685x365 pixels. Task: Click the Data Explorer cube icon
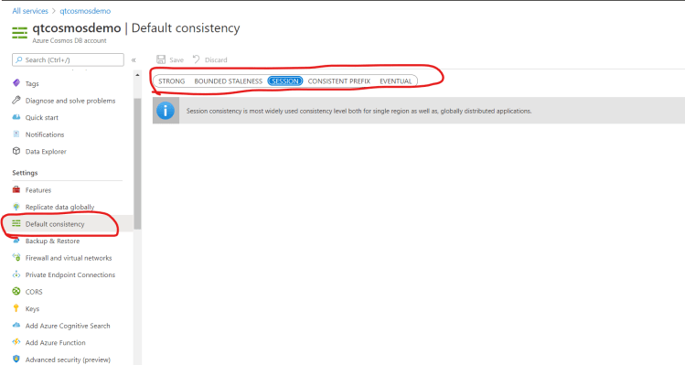point(16,151)
